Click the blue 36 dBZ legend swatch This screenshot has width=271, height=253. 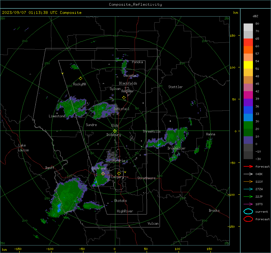pyautogui.click(x=248, y=110)
